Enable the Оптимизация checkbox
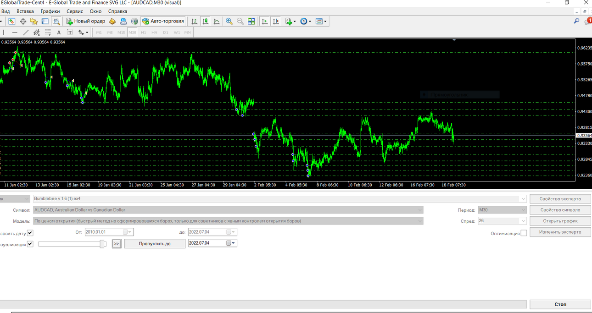The width and height of the screenshot is (592, 313). (x=524, y=233)
